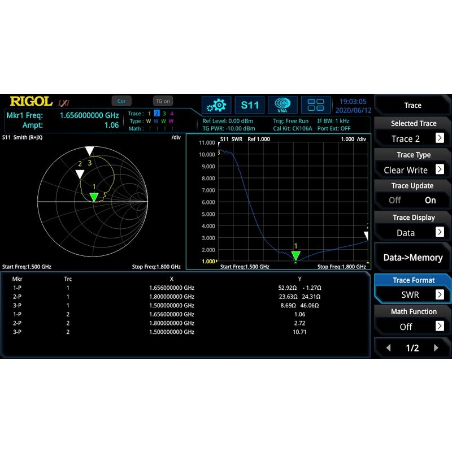Click the Cor correction indicator
The height and width of the screenshot is (452, 452).
coord(121,101)
